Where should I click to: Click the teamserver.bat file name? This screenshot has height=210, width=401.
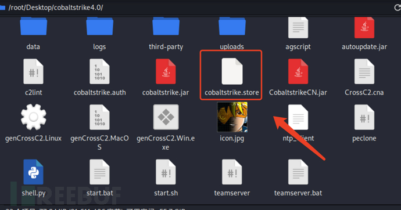click(x=298, y=193)
